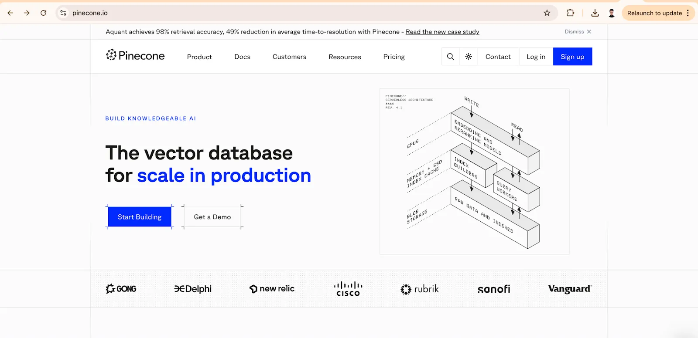Open the Docs menu item

coord(242,57)
